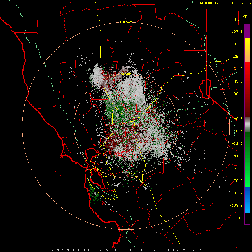252x252 pixels.
Task: Select the 61.2 legend value
Action: click(238, 69)
